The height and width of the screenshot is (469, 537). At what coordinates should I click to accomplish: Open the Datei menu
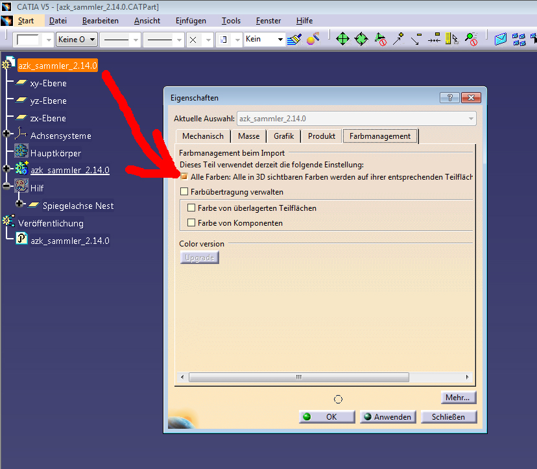[58, 21]
